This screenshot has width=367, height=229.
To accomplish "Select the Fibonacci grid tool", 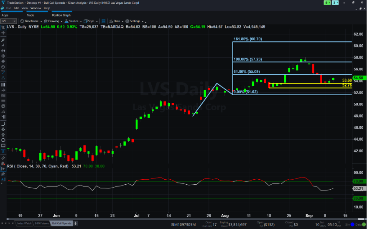I will tap(3, 95).
